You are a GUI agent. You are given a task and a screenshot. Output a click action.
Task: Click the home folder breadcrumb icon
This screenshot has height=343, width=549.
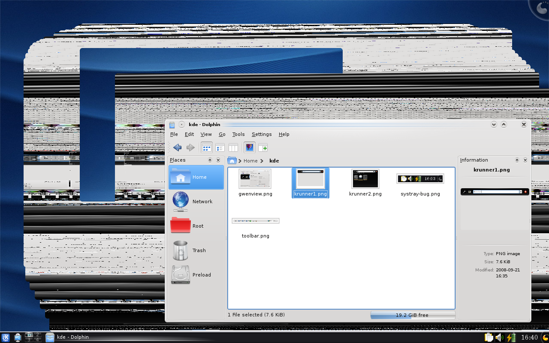[x=232, y=160]
